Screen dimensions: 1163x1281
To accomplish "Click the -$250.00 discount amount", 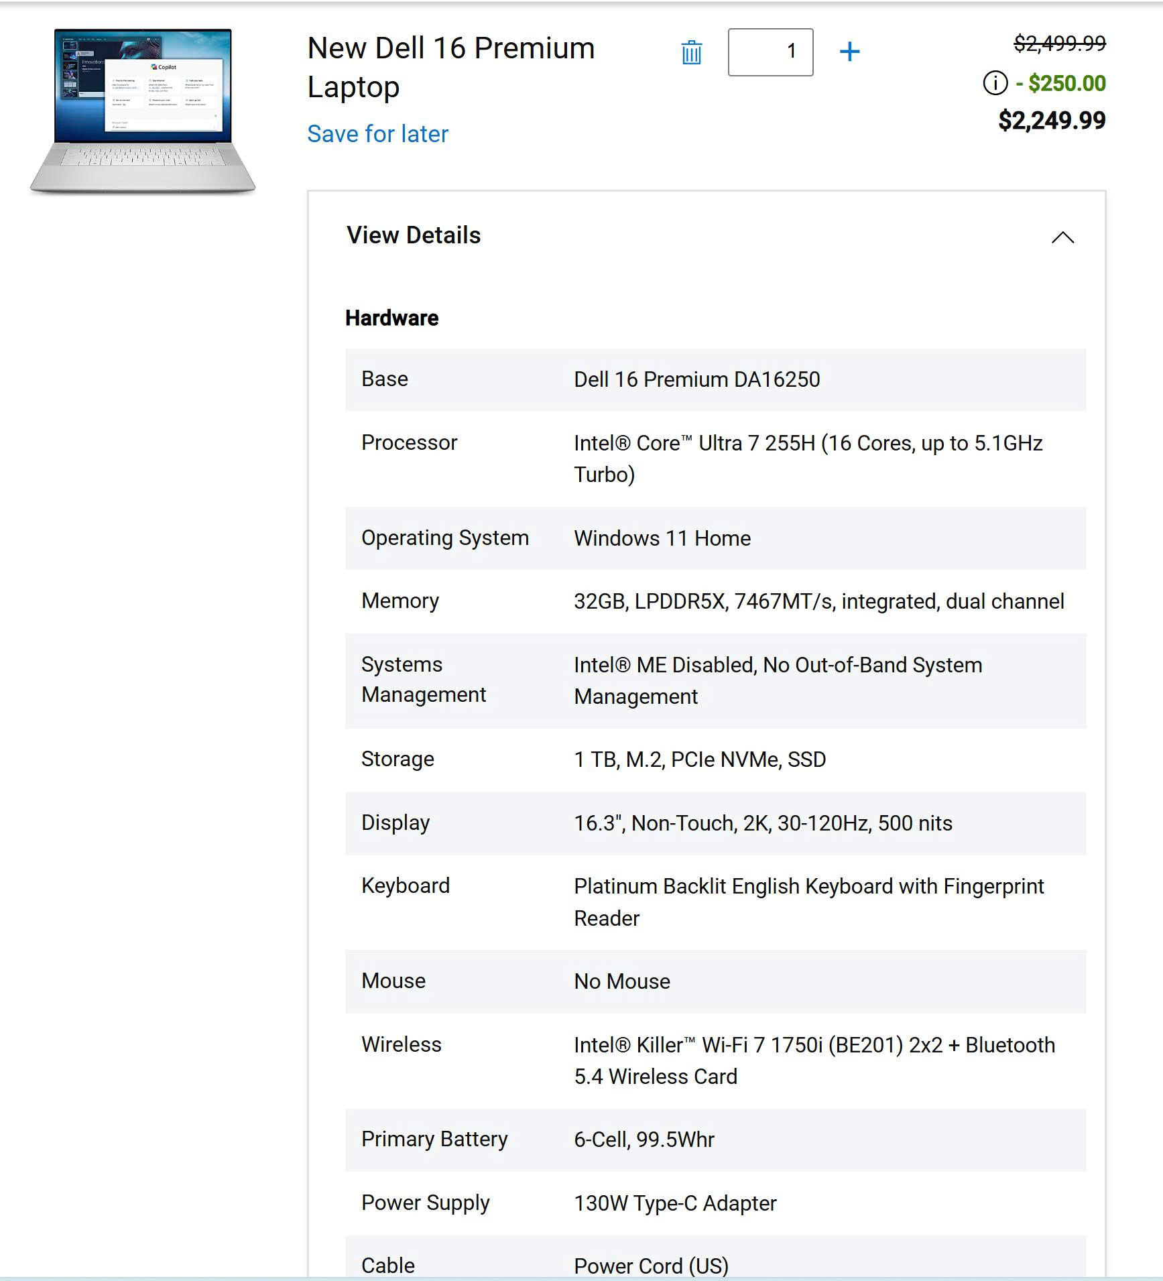I will pos(1060,83).
